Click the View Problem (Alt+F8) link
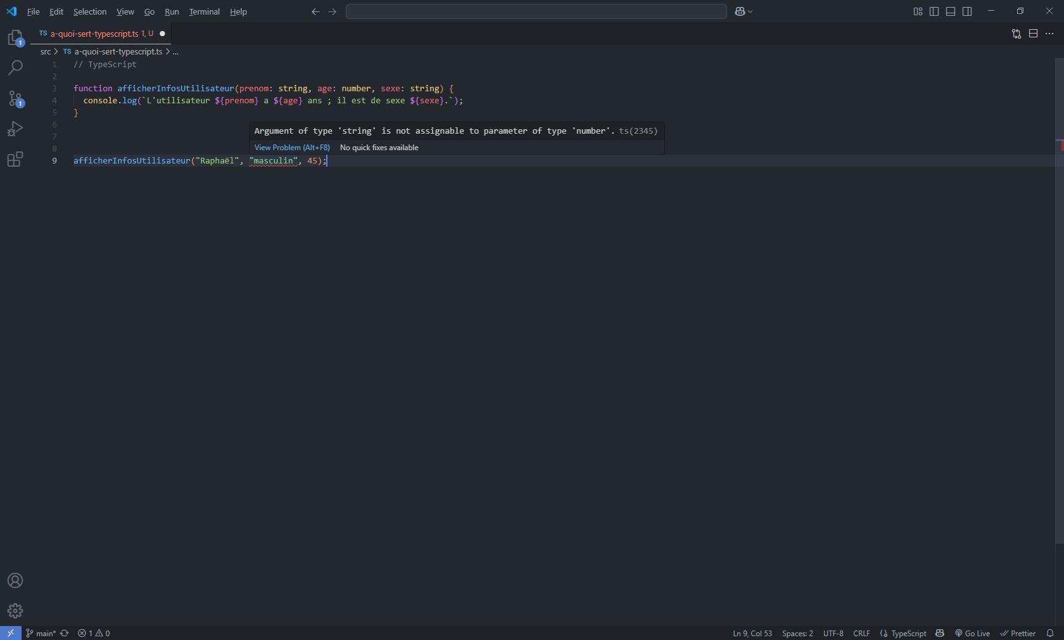 (x=292, y=148)
